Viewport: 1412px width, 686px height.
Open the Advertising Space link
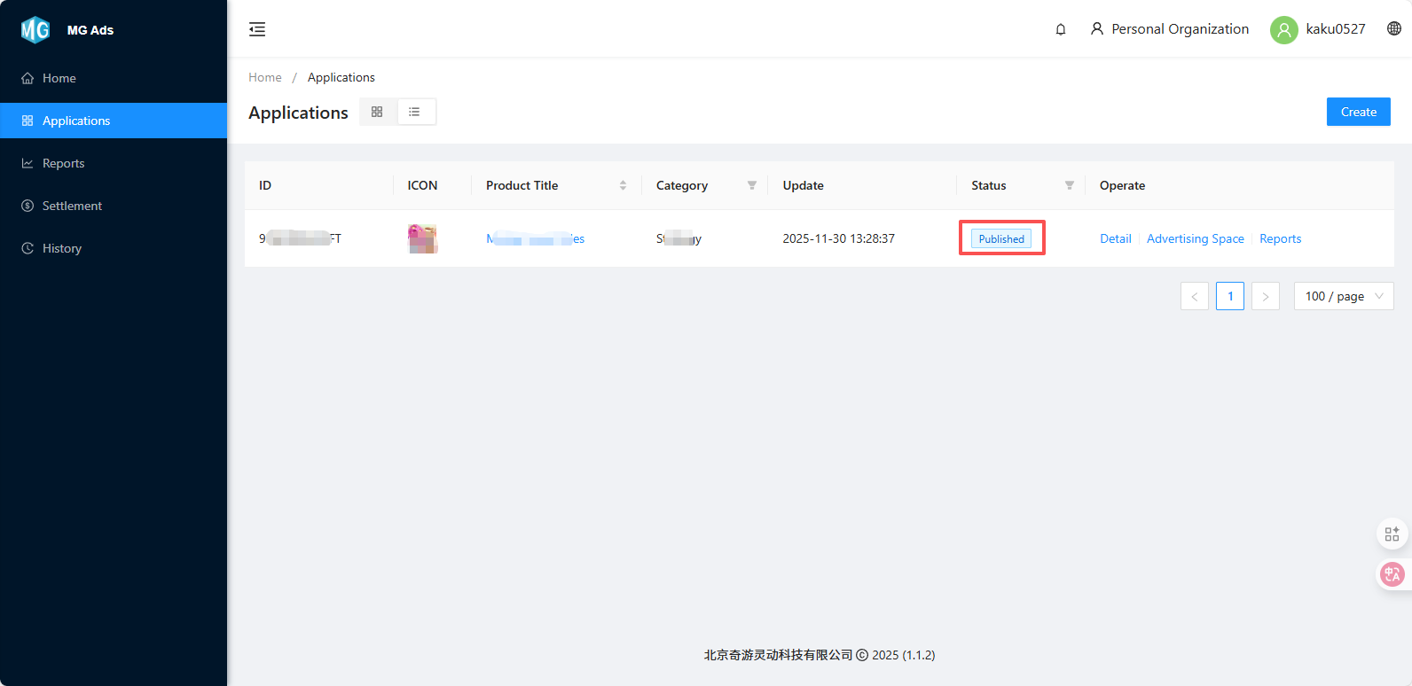coord(1195,238)
